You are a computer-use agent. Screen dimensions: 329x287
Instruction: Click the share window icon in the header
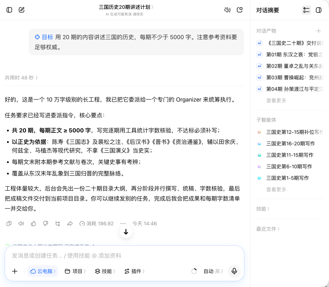click(x=240, y=10)
